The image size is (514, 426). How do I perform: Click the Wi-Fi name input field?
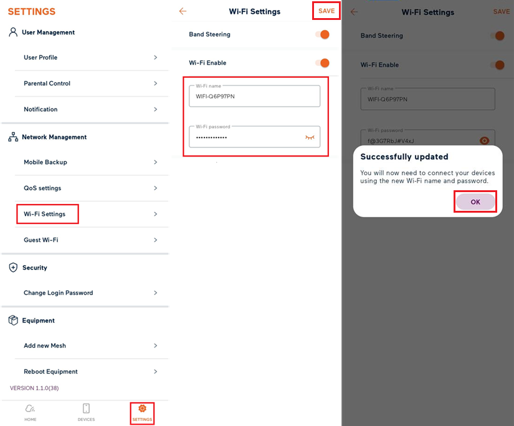pyautogui.click(x=254, y=95)
